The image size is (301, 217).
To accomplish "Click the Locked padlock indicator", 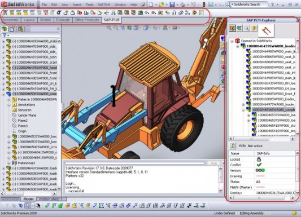I will click(259, 159).
